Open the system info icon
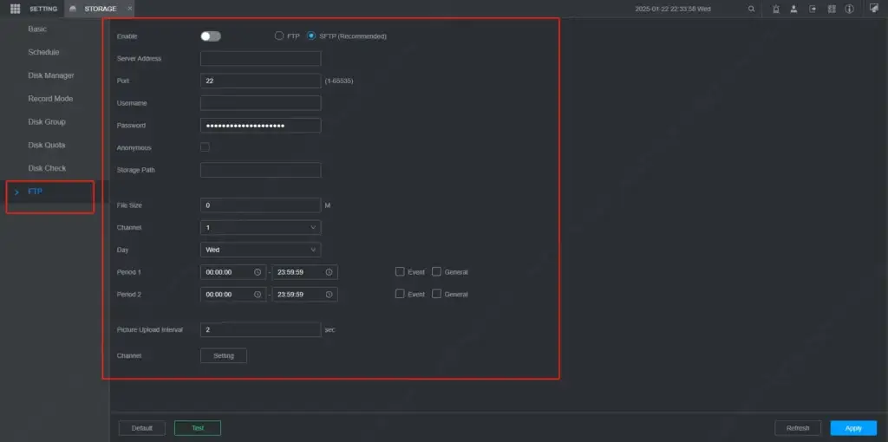888x442 pixels. [850, 9]
